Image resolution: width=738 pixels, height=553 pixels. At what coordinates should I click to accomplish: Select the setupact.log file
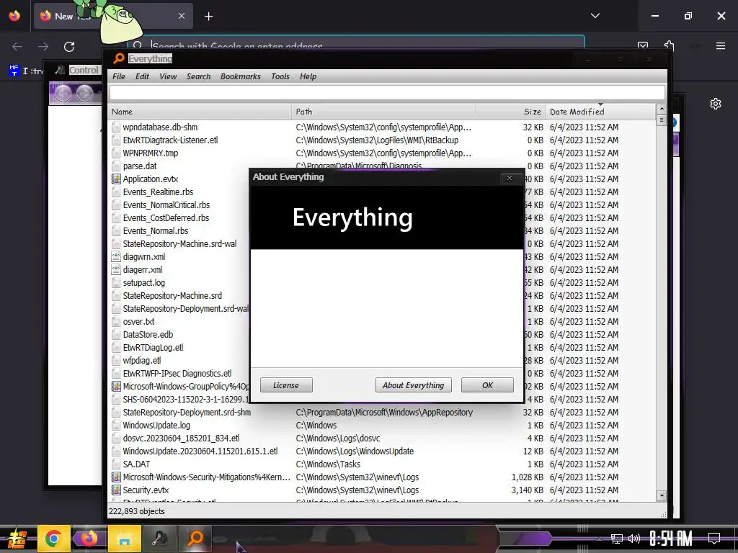coord(144,282)
